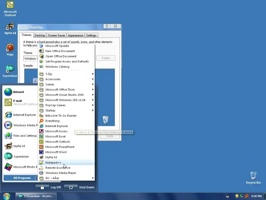Click the Log Off button
This screenshot has width=266, height=200.
[48, 187]
